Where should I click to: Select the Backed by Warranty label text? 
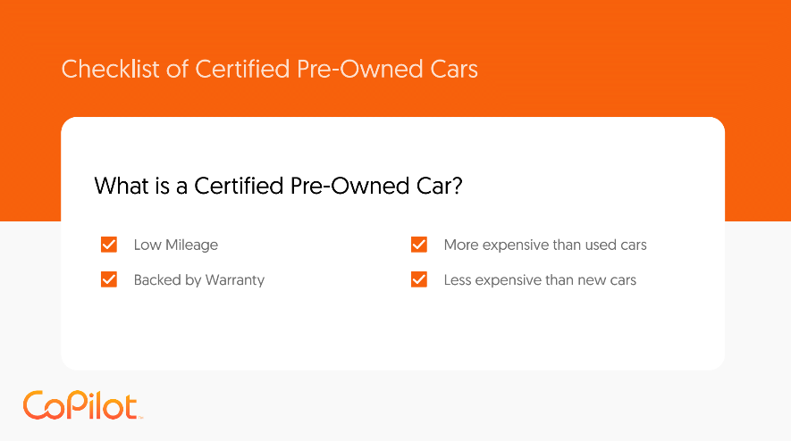click(198, 279)
